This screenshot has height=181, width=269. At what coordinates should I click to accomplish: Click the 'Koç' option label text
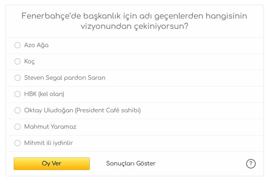pyautogui.click(x=29, y=61)
